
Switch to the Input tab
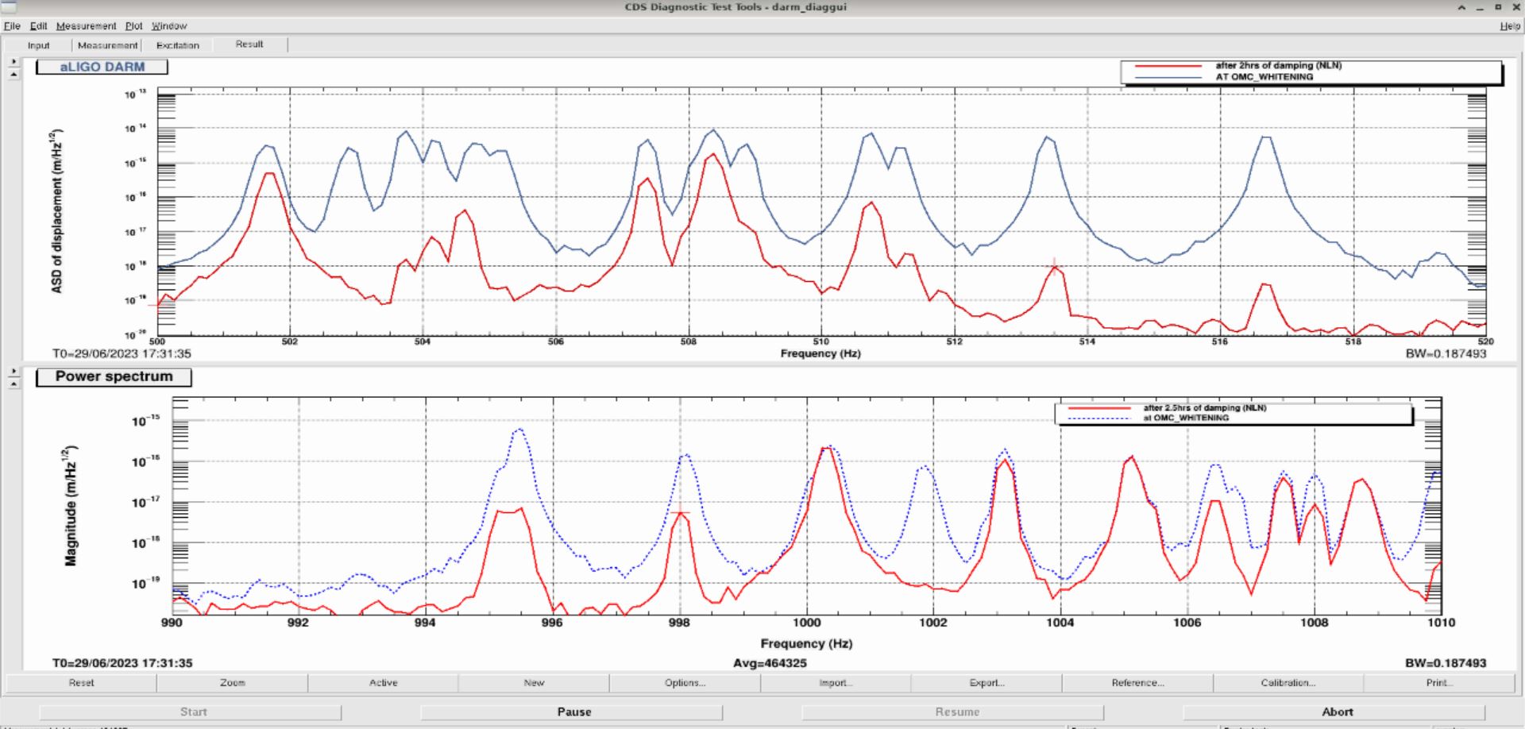[38, 45]
